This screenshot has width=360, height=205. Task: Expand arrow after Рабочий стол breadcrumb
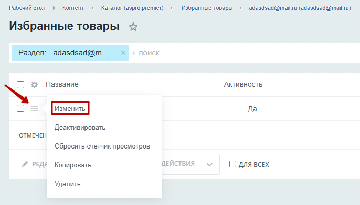(x=54, y=8)
